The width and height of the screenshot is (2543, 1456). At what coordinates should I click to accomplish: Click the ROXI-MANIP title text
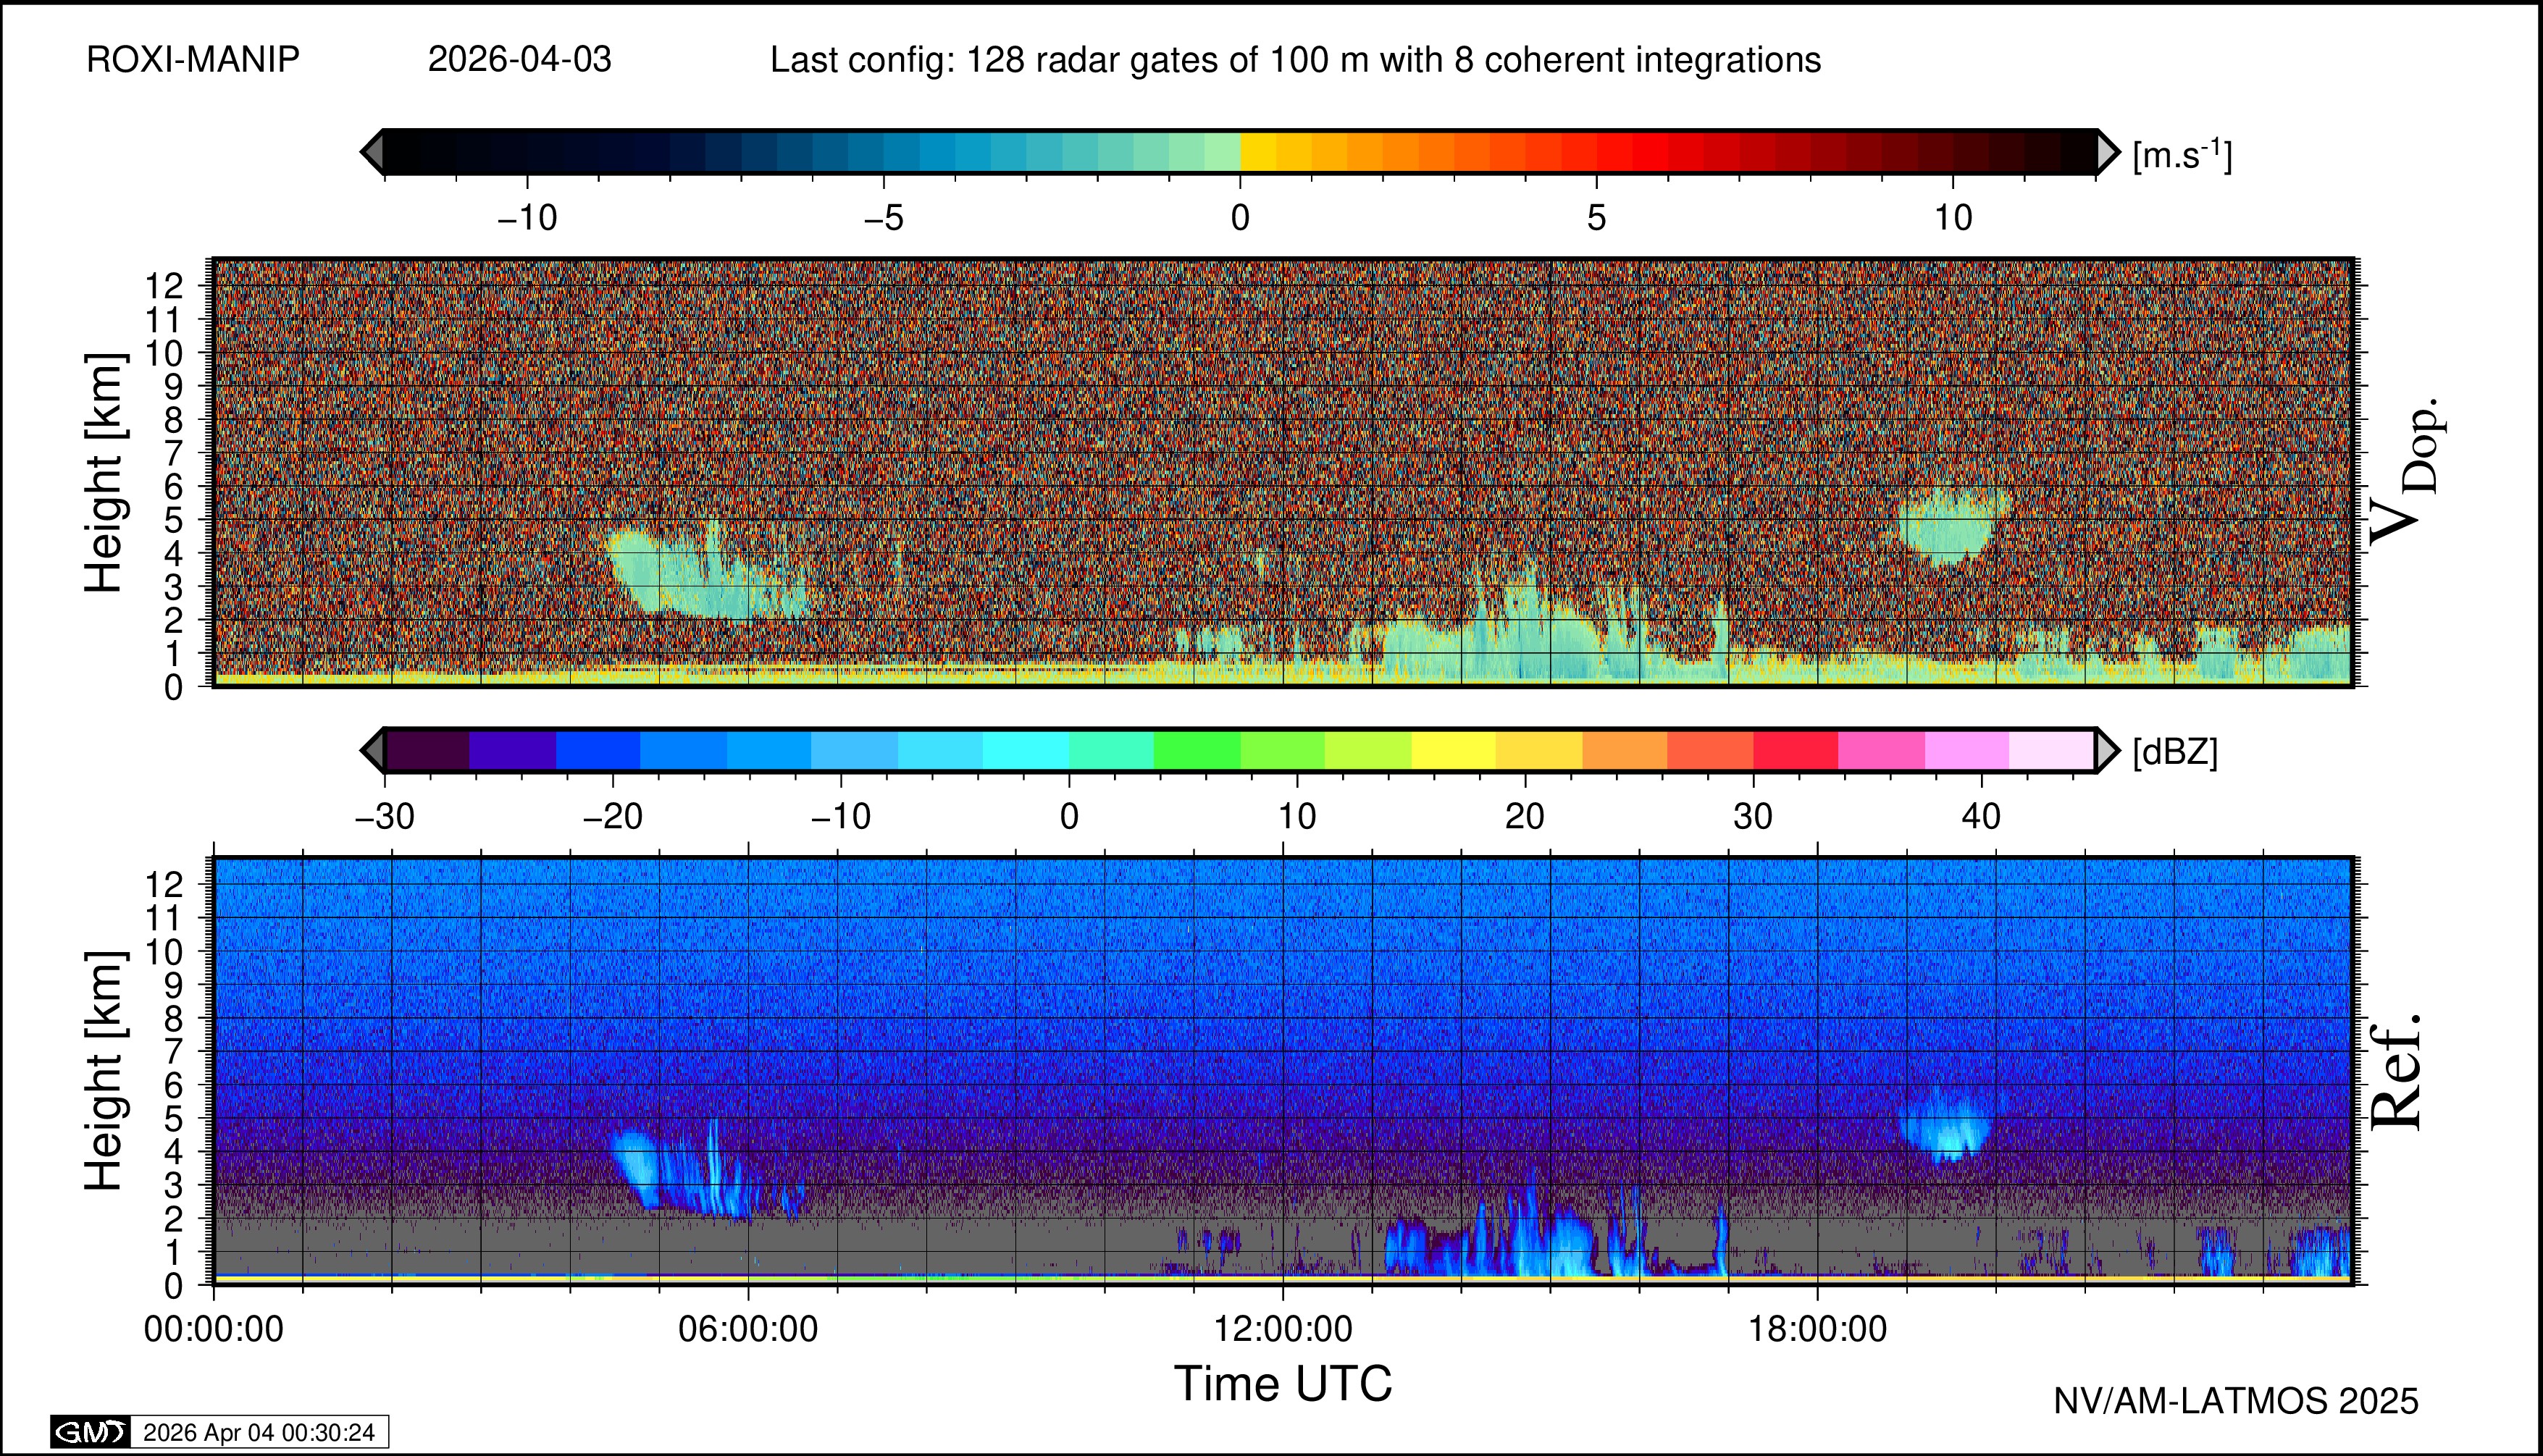pos(193,60)
